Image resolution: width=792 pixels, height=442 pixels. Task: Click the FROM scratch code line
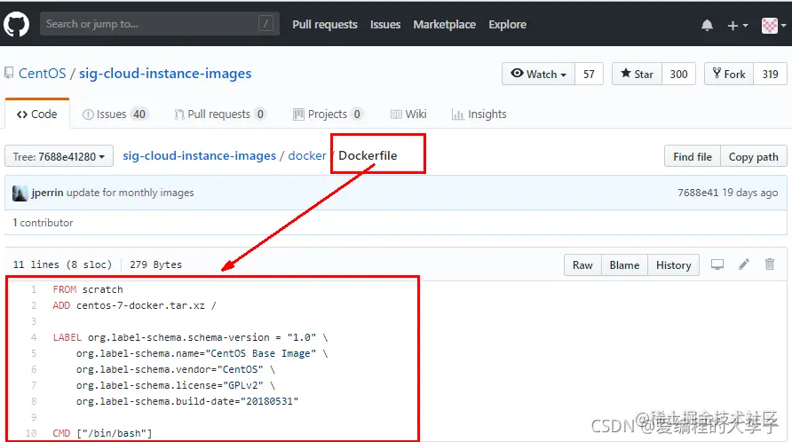(88, 289)
